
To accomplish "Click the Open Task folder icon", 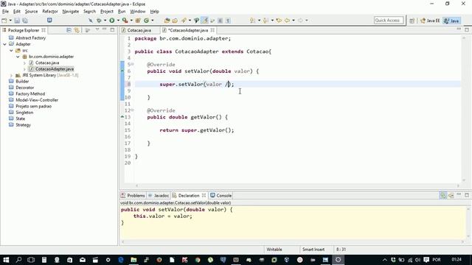I will pos(175,21).
